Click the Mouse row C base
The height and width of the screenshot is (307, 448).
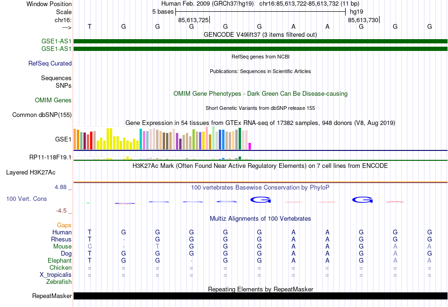pos(90,246)
